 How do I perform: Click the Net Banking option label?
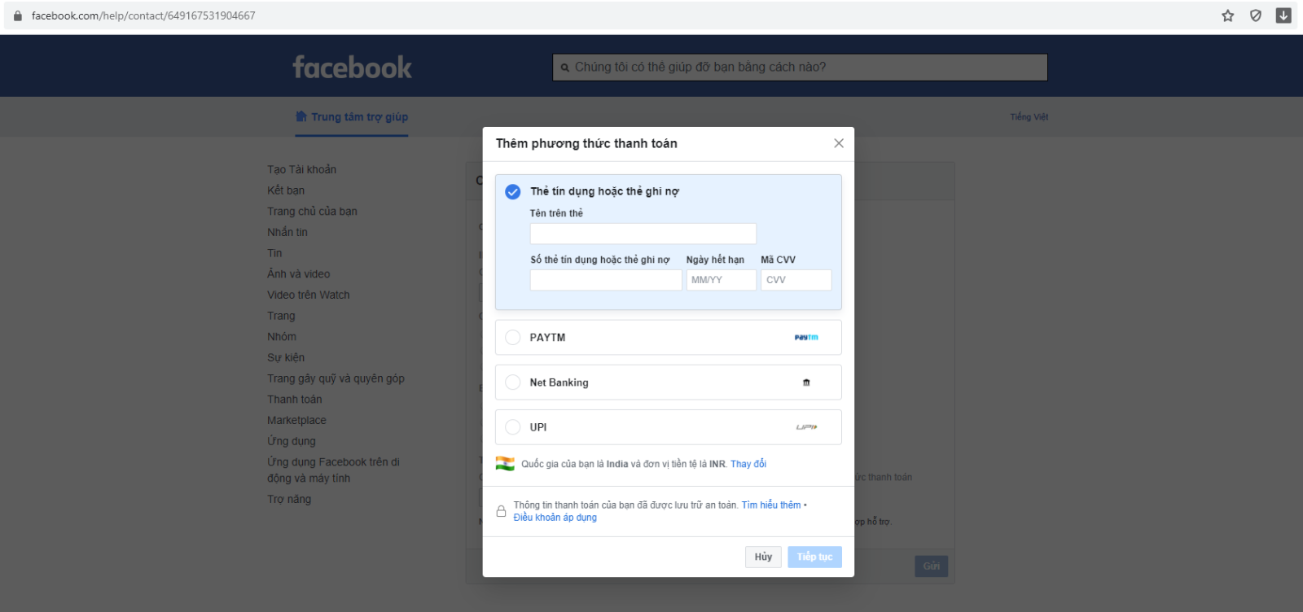[559, 382]
